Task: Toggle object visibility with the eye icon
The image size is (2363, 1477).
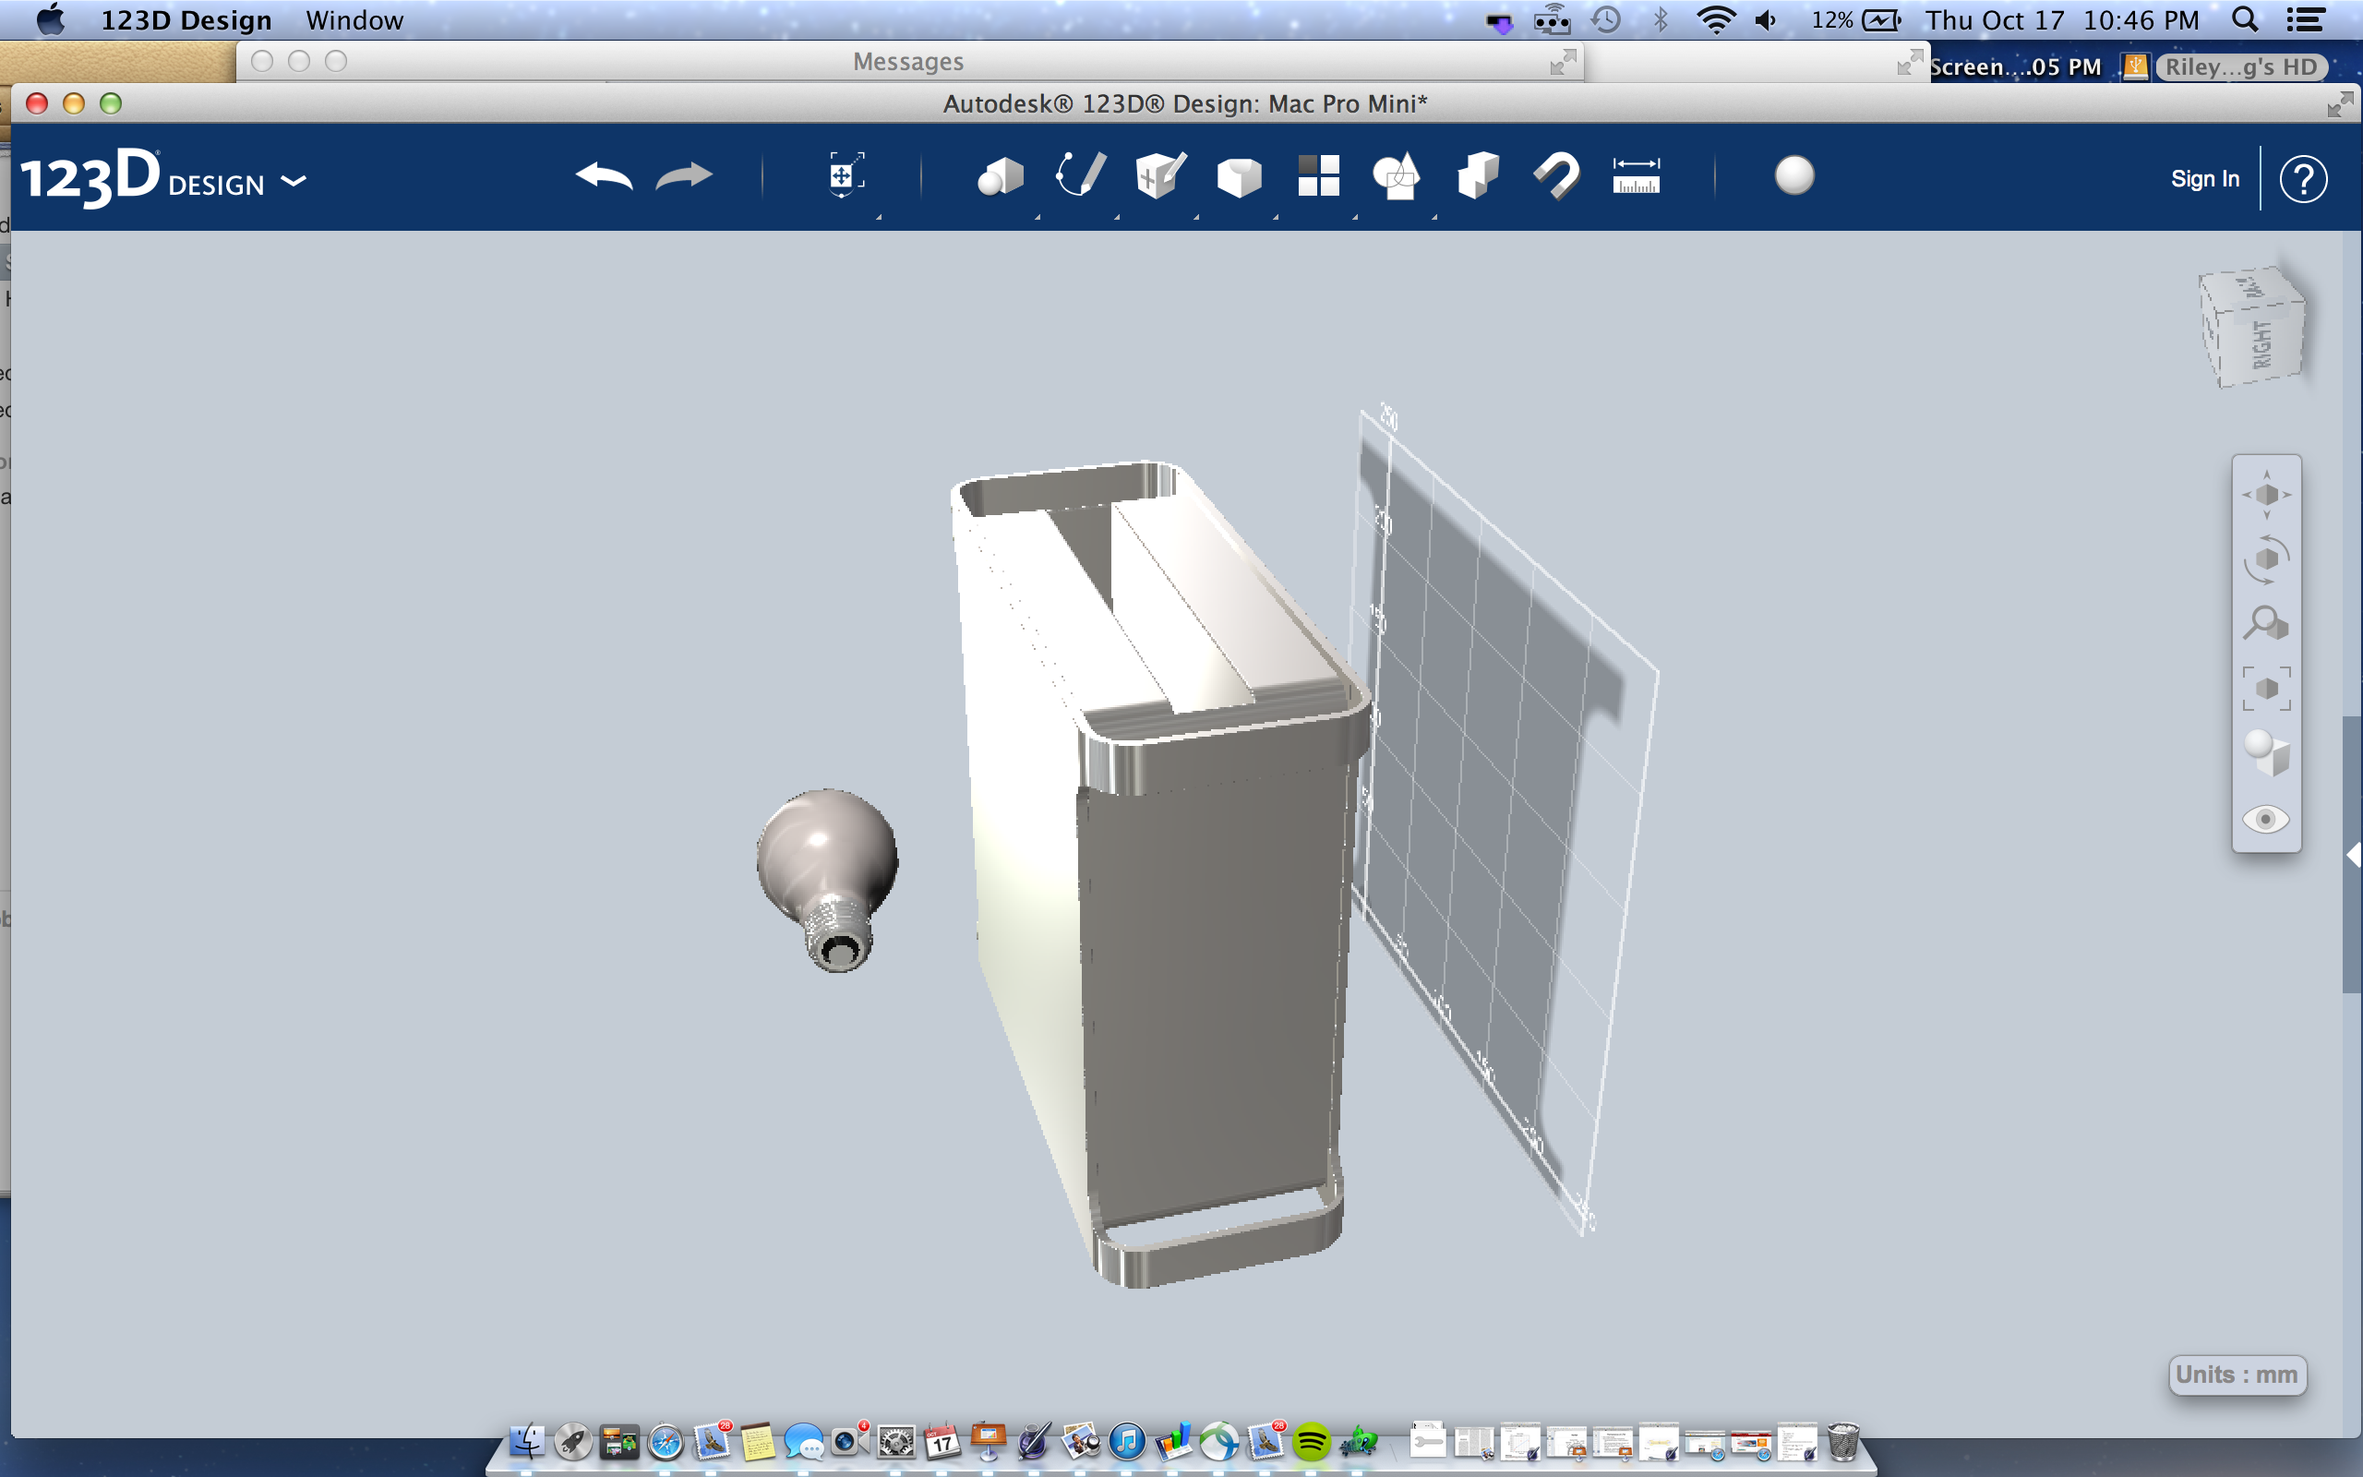Action: point(2267,820)
